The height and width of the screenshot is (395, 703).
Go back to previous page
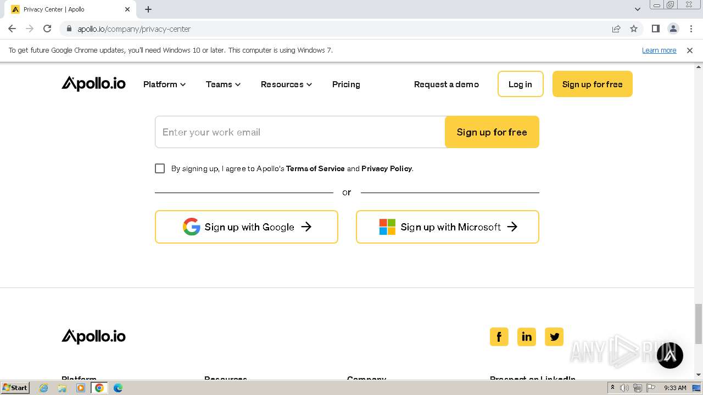coord(12,29)
